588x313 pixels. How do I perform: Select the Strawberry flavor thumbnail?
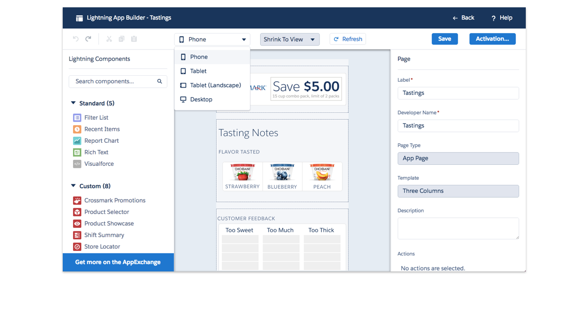pos(243,177)
